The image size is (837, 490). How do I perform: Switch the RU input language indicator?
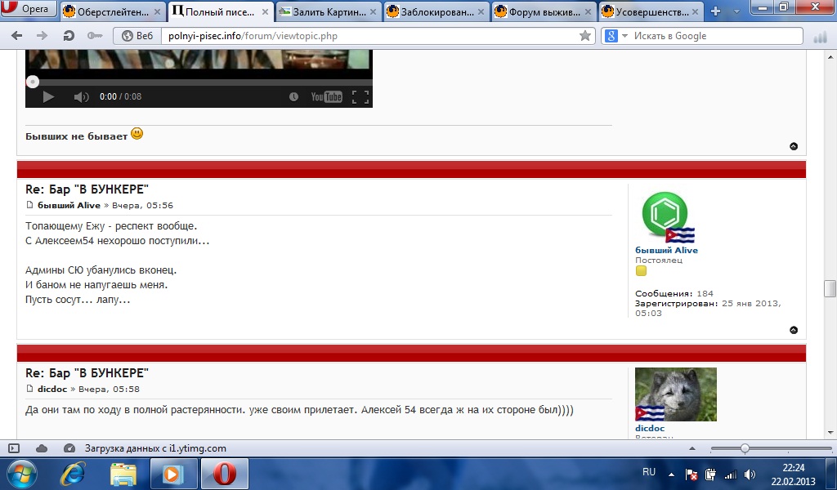pyautogui.click(x=648, y=472)
